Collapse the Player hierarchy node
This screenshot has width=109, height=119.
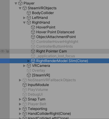point(16,3)
